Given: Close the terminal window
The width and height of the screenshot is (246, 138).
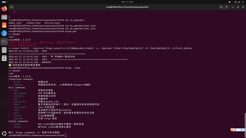Looking at the screenshot, I should pyautogui.click(x=243, y=7).
